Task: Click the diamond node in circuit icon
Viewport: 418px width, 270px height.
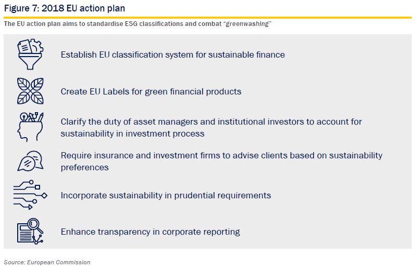Action: pyautogui.click(x=44, y=196)
